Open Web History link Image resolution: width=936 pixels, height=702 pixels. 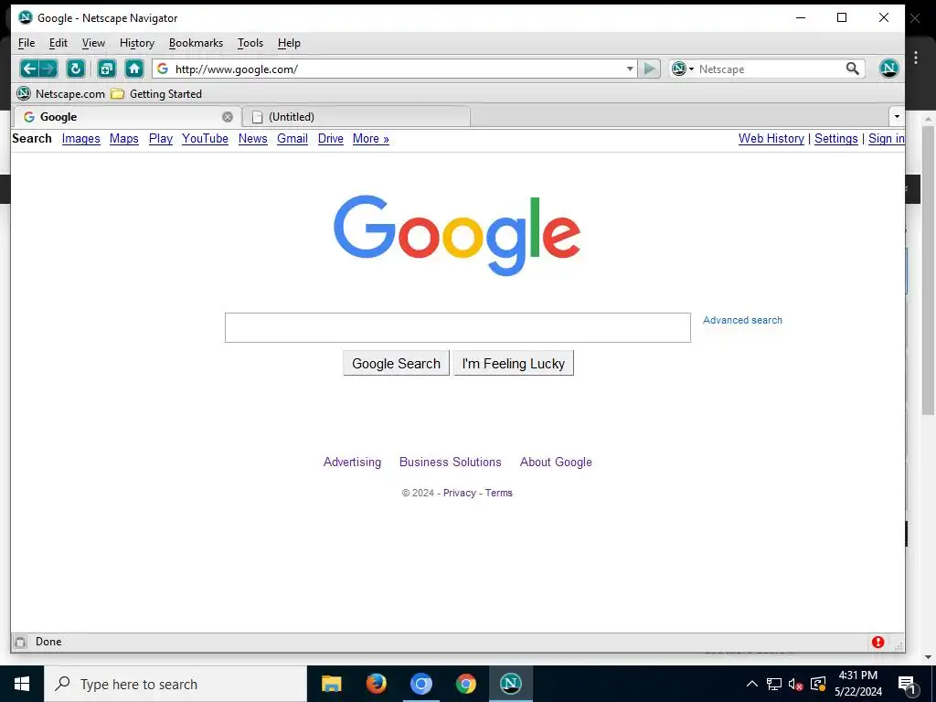[771, 139]
